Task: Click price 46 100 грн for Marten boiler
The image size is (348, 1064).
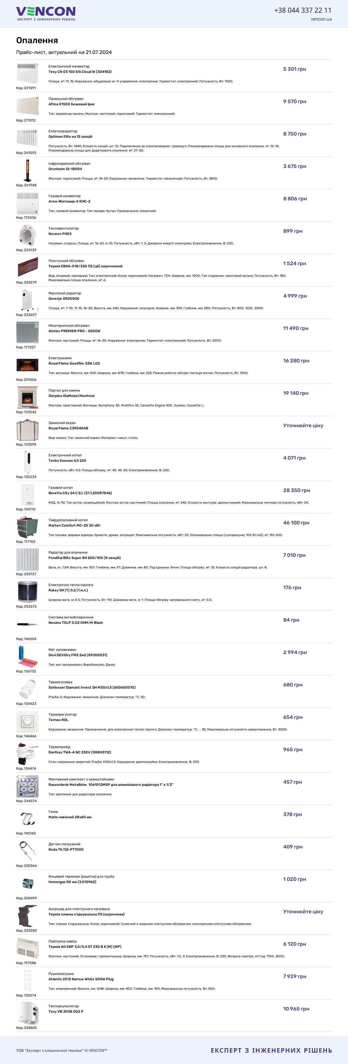Action: [x=296, y=523]
